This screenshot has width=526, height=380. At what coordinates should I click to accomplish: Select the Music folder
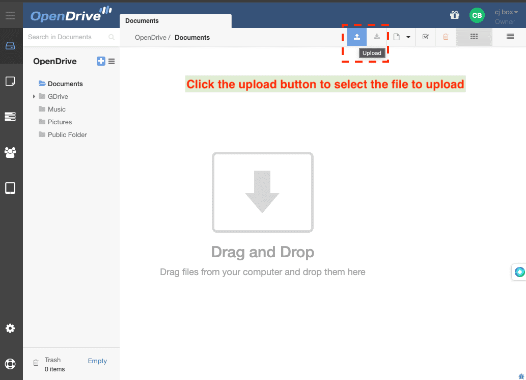[x=52, y=109]
